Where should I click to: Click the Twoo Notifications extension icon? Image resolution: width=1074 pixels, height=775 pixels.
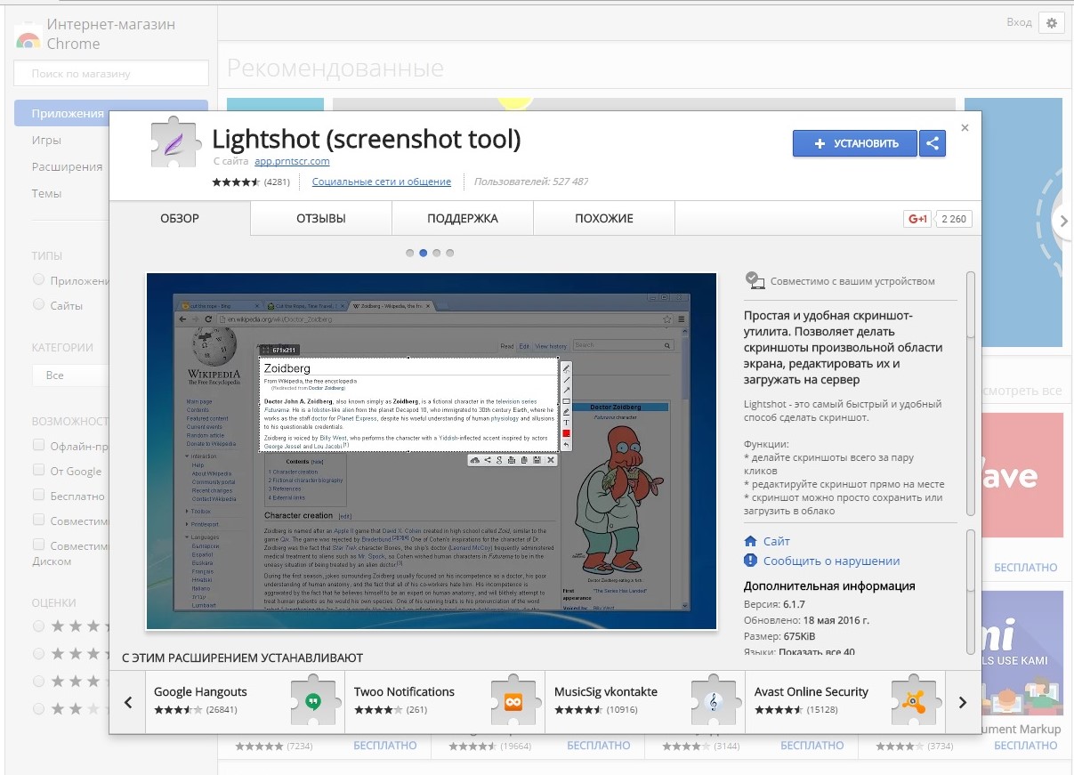(513, 701)
